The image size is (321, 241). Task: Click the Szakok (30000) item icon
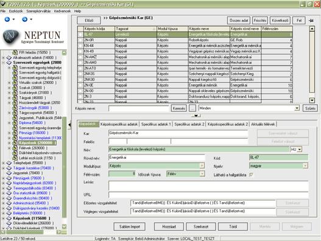pos(15,88)
